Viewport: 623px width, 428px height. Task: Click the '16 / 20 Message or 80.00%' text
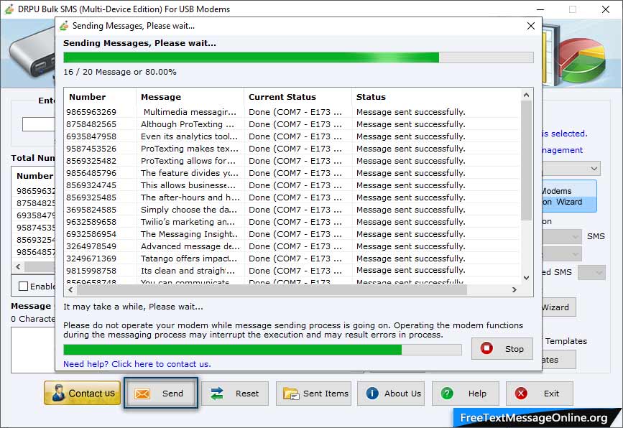click(119, 72)
